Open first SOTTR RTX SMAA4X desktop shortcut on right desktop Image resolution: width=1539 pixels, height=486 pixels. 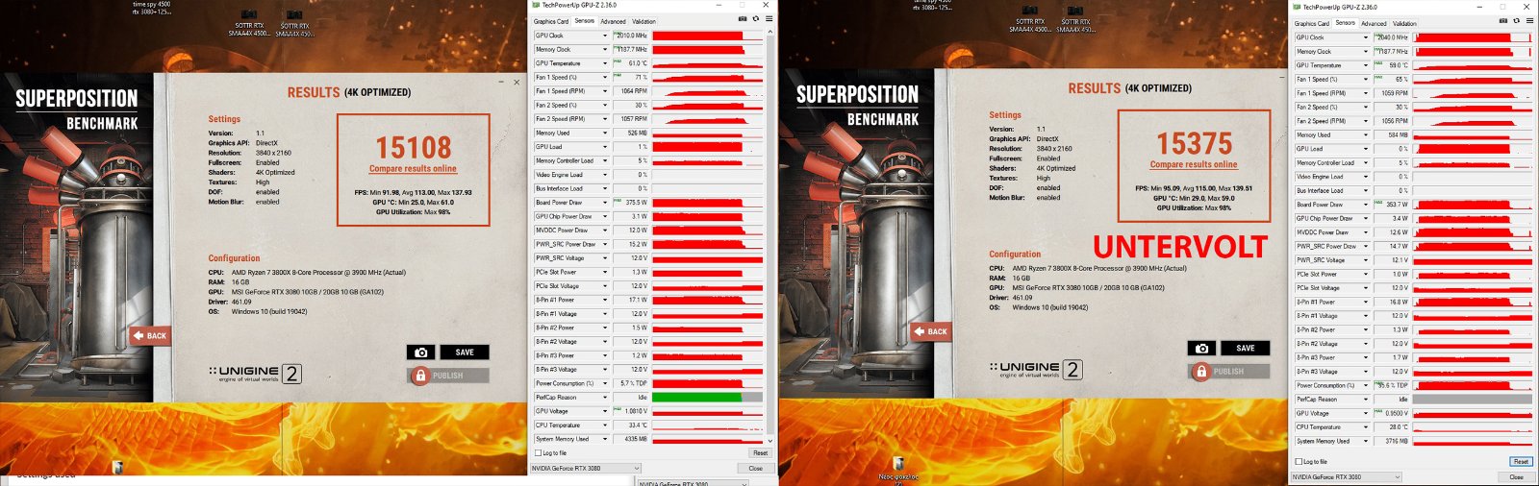click(1031, 21)
